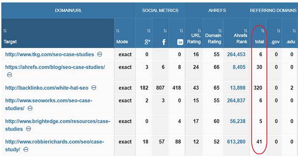This screenshot has height=158, width=298.
Task: Select total value 320 for backlinko
Action: 258,88
